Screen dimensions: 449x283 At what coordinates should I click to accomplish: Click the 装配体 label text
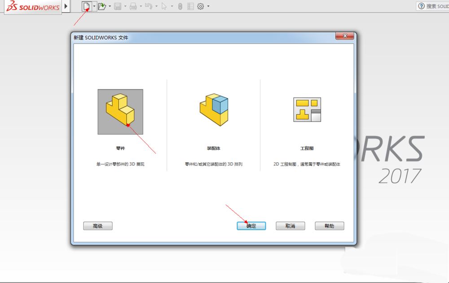tap(214, 148)
